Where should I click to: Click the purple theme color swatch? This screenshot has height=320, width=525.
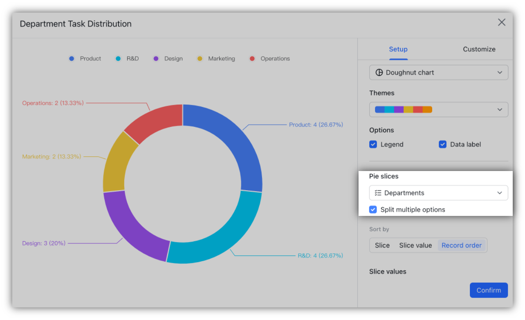click(x=399, y=109)
